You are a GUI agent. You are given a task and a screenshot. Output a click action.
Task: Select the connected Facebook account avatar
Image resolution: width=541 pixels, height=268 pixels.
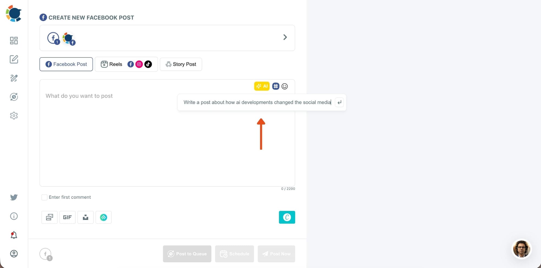(x=68, y=38)
